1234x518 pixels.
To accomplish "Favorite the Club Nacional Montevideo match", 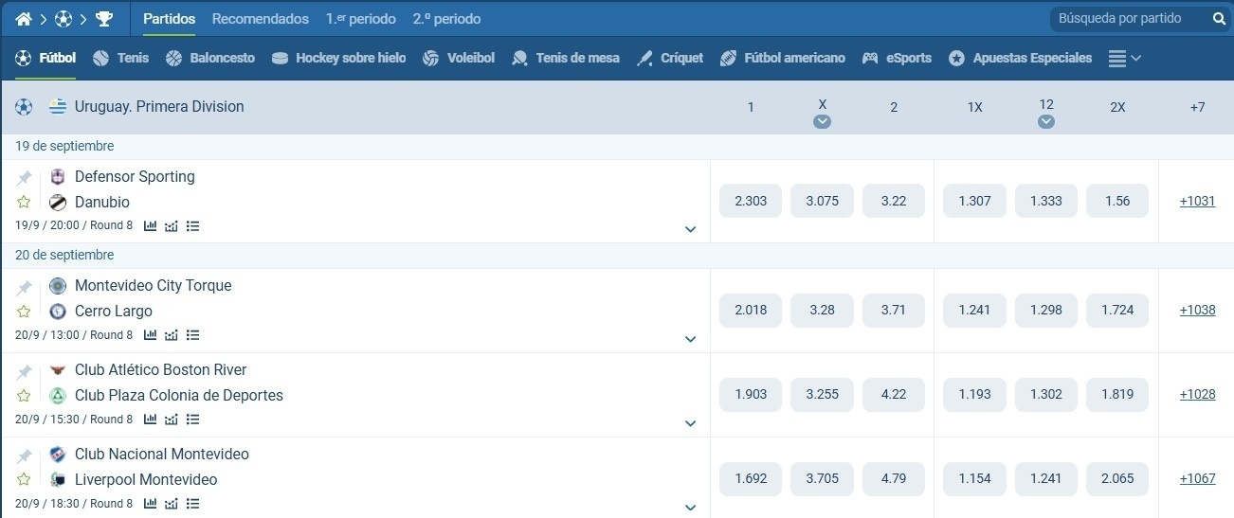I will point(24,479).
